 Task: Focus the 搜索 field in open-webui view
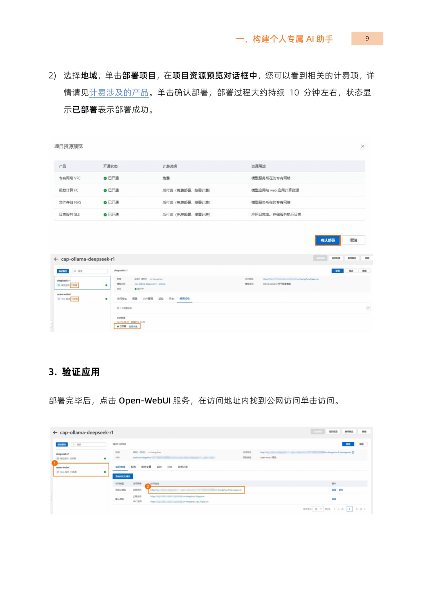point(89,445)
